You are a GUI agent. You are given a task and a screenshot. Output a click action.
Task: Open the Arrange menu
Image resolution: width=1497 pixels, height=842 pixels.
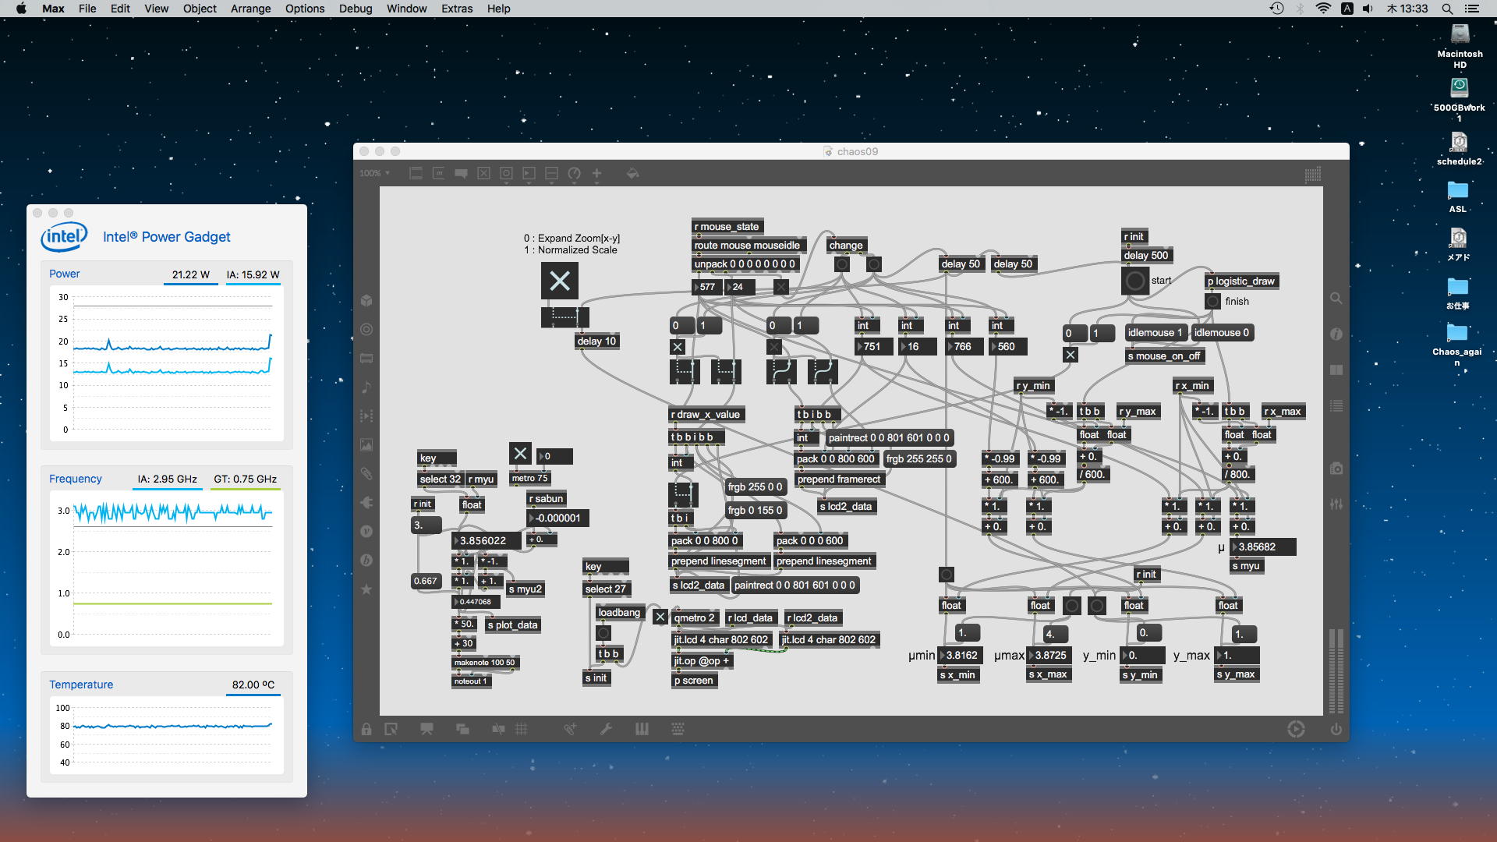pos(250,9)
